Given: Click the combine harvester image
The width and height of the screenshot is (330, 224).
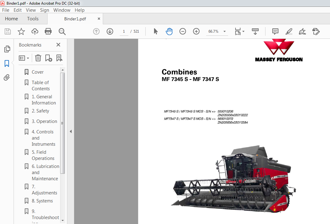Looking at the screenshot, I should click(x=234, y=179).
